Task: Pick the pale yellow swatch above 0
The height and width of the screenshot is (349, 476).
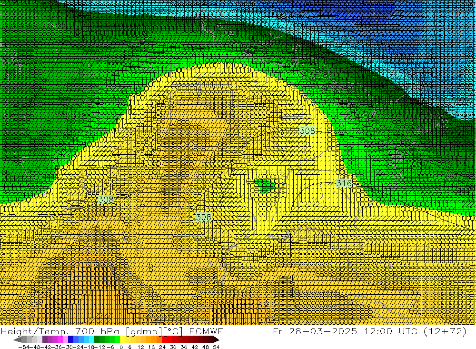Action: point(122,339)
